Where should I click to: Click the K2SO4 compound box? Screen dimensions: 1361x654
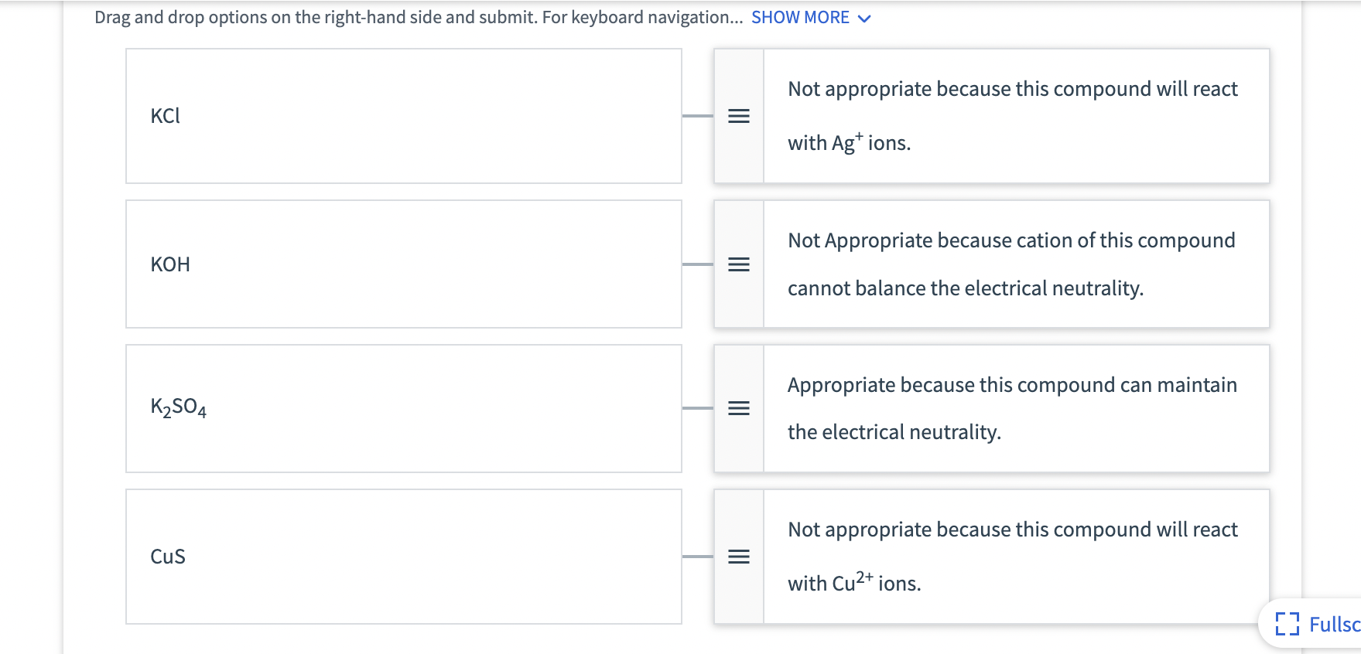[403, 408]
